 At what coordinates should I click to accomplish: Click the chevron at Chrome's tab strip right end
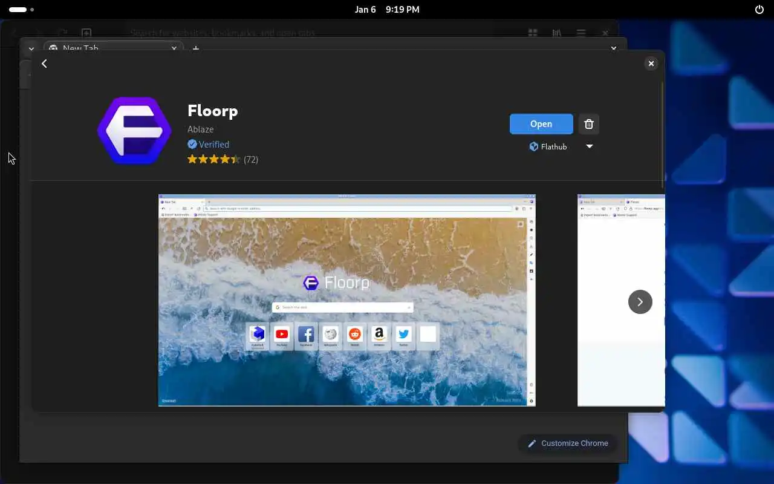(x=614, y=48)
